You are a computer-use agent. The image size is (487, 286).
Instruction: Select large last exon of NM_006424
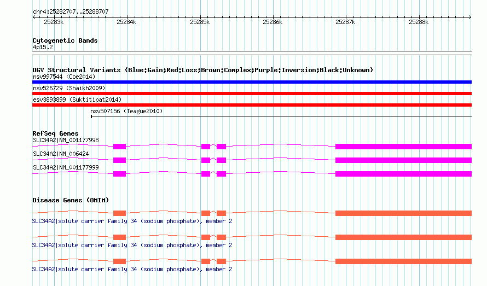(x=403, y=160)
